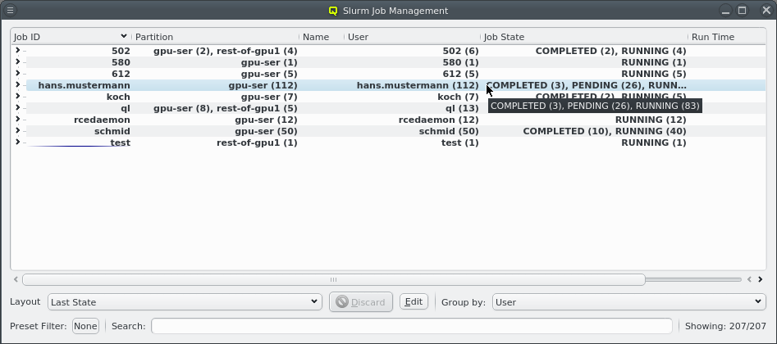Maximize the Slurm Job Management window
Image resolution: width=777 pixels, height=344 pixels.
(x=742, y=11)
